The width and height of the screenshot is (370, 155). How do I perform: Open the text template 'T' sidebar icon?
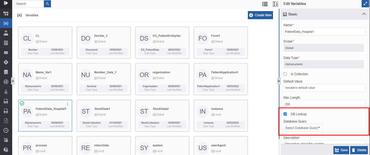(x=6, y=121)
